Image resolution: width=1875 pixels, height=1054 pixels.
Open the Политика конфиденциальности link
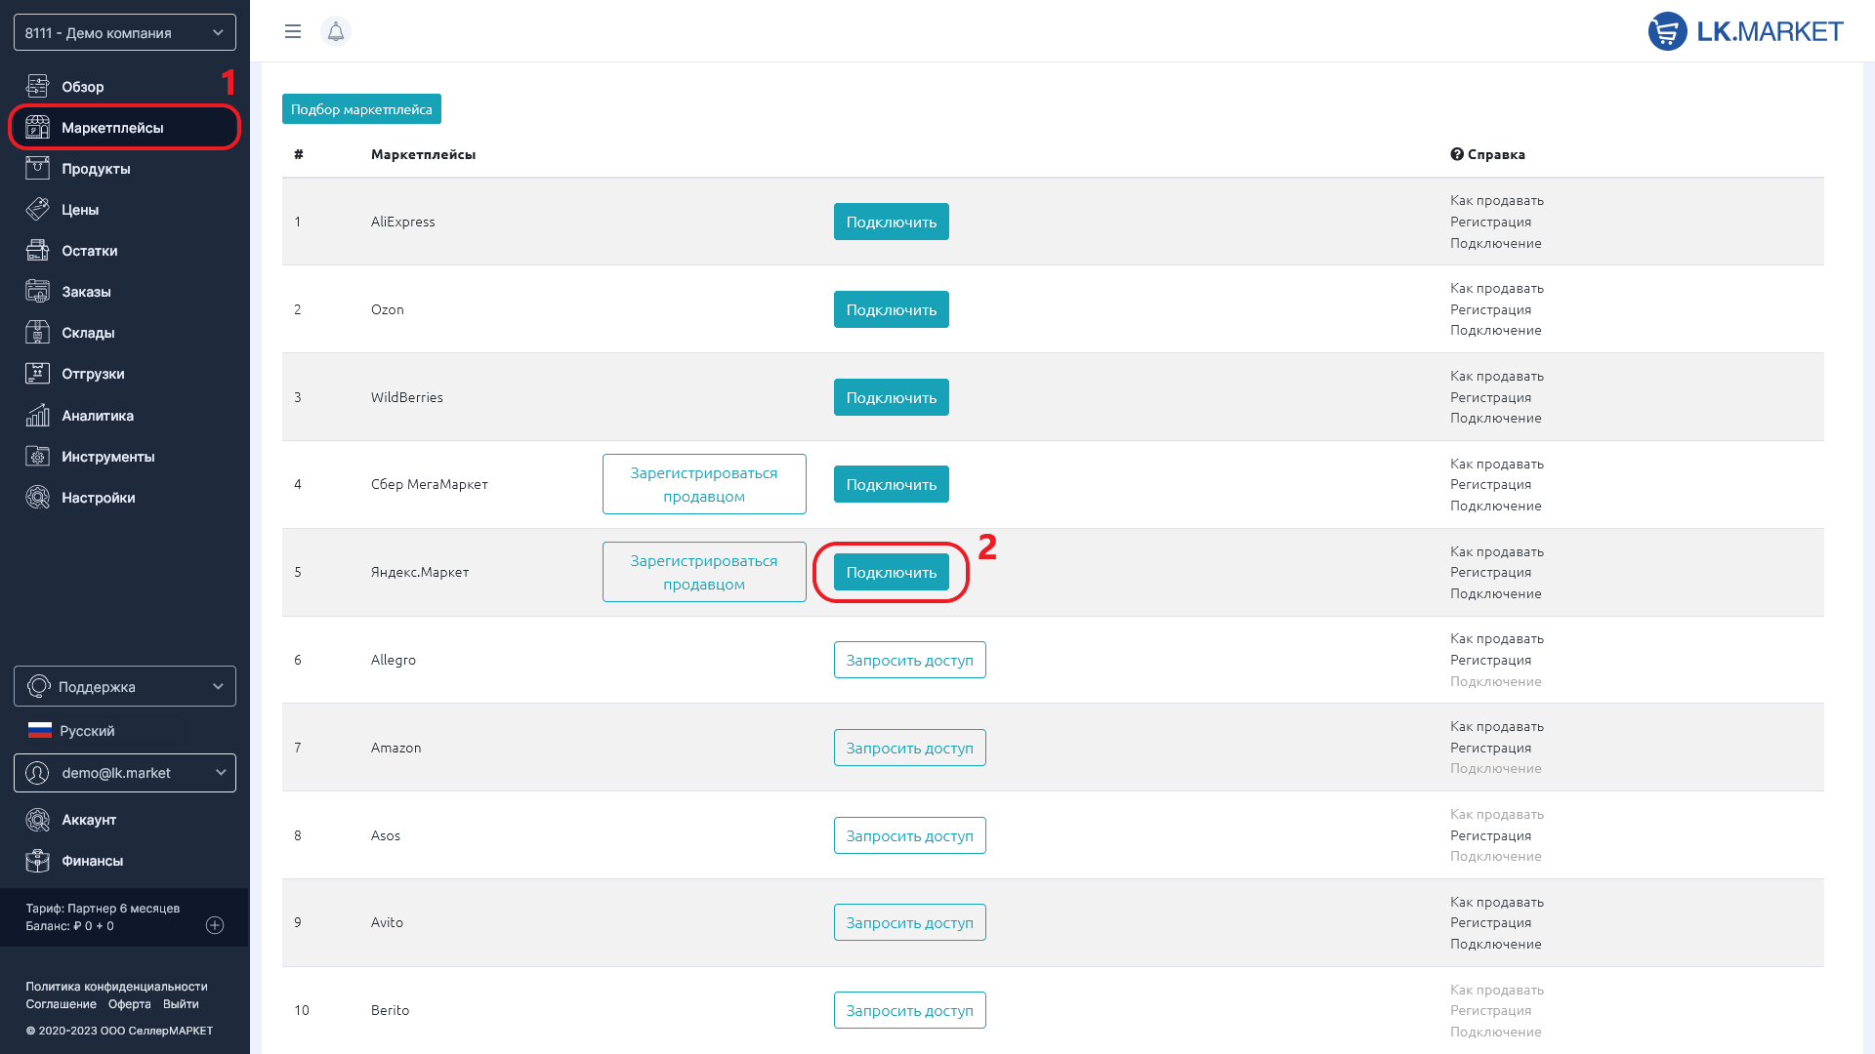click(116, 987)
